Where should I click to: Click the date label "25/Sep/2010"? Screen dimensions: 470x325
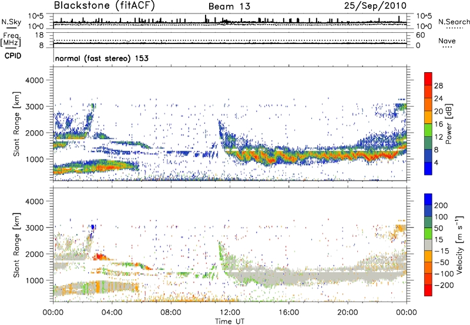tap(375, 6)
